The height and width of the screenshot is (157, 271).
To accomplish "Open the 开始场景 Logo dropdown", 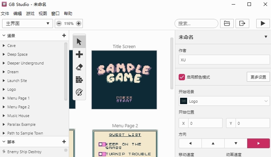I will [x=224, y=101].
